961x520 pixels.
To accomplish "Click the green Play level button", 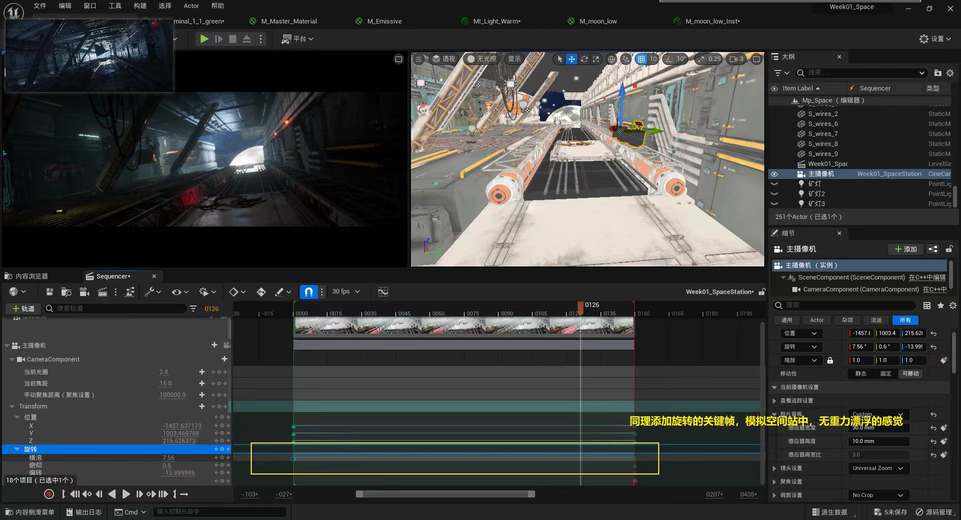I will pyautogui.click(x=204, y=39).
